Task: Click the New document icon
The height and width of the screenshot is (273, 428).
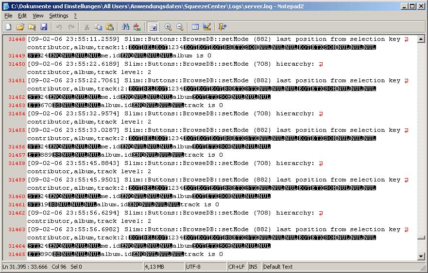Action: [8, 27]
